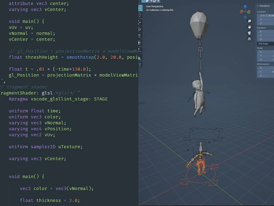Click the first 'varying vec3 vCenter;' code line

coord(37,9)
